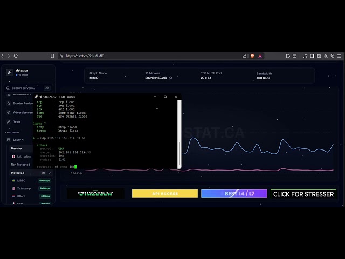Click the CLICK FOR STRESSER banner
Screen dimensions: 345x259
pos(303,194)
